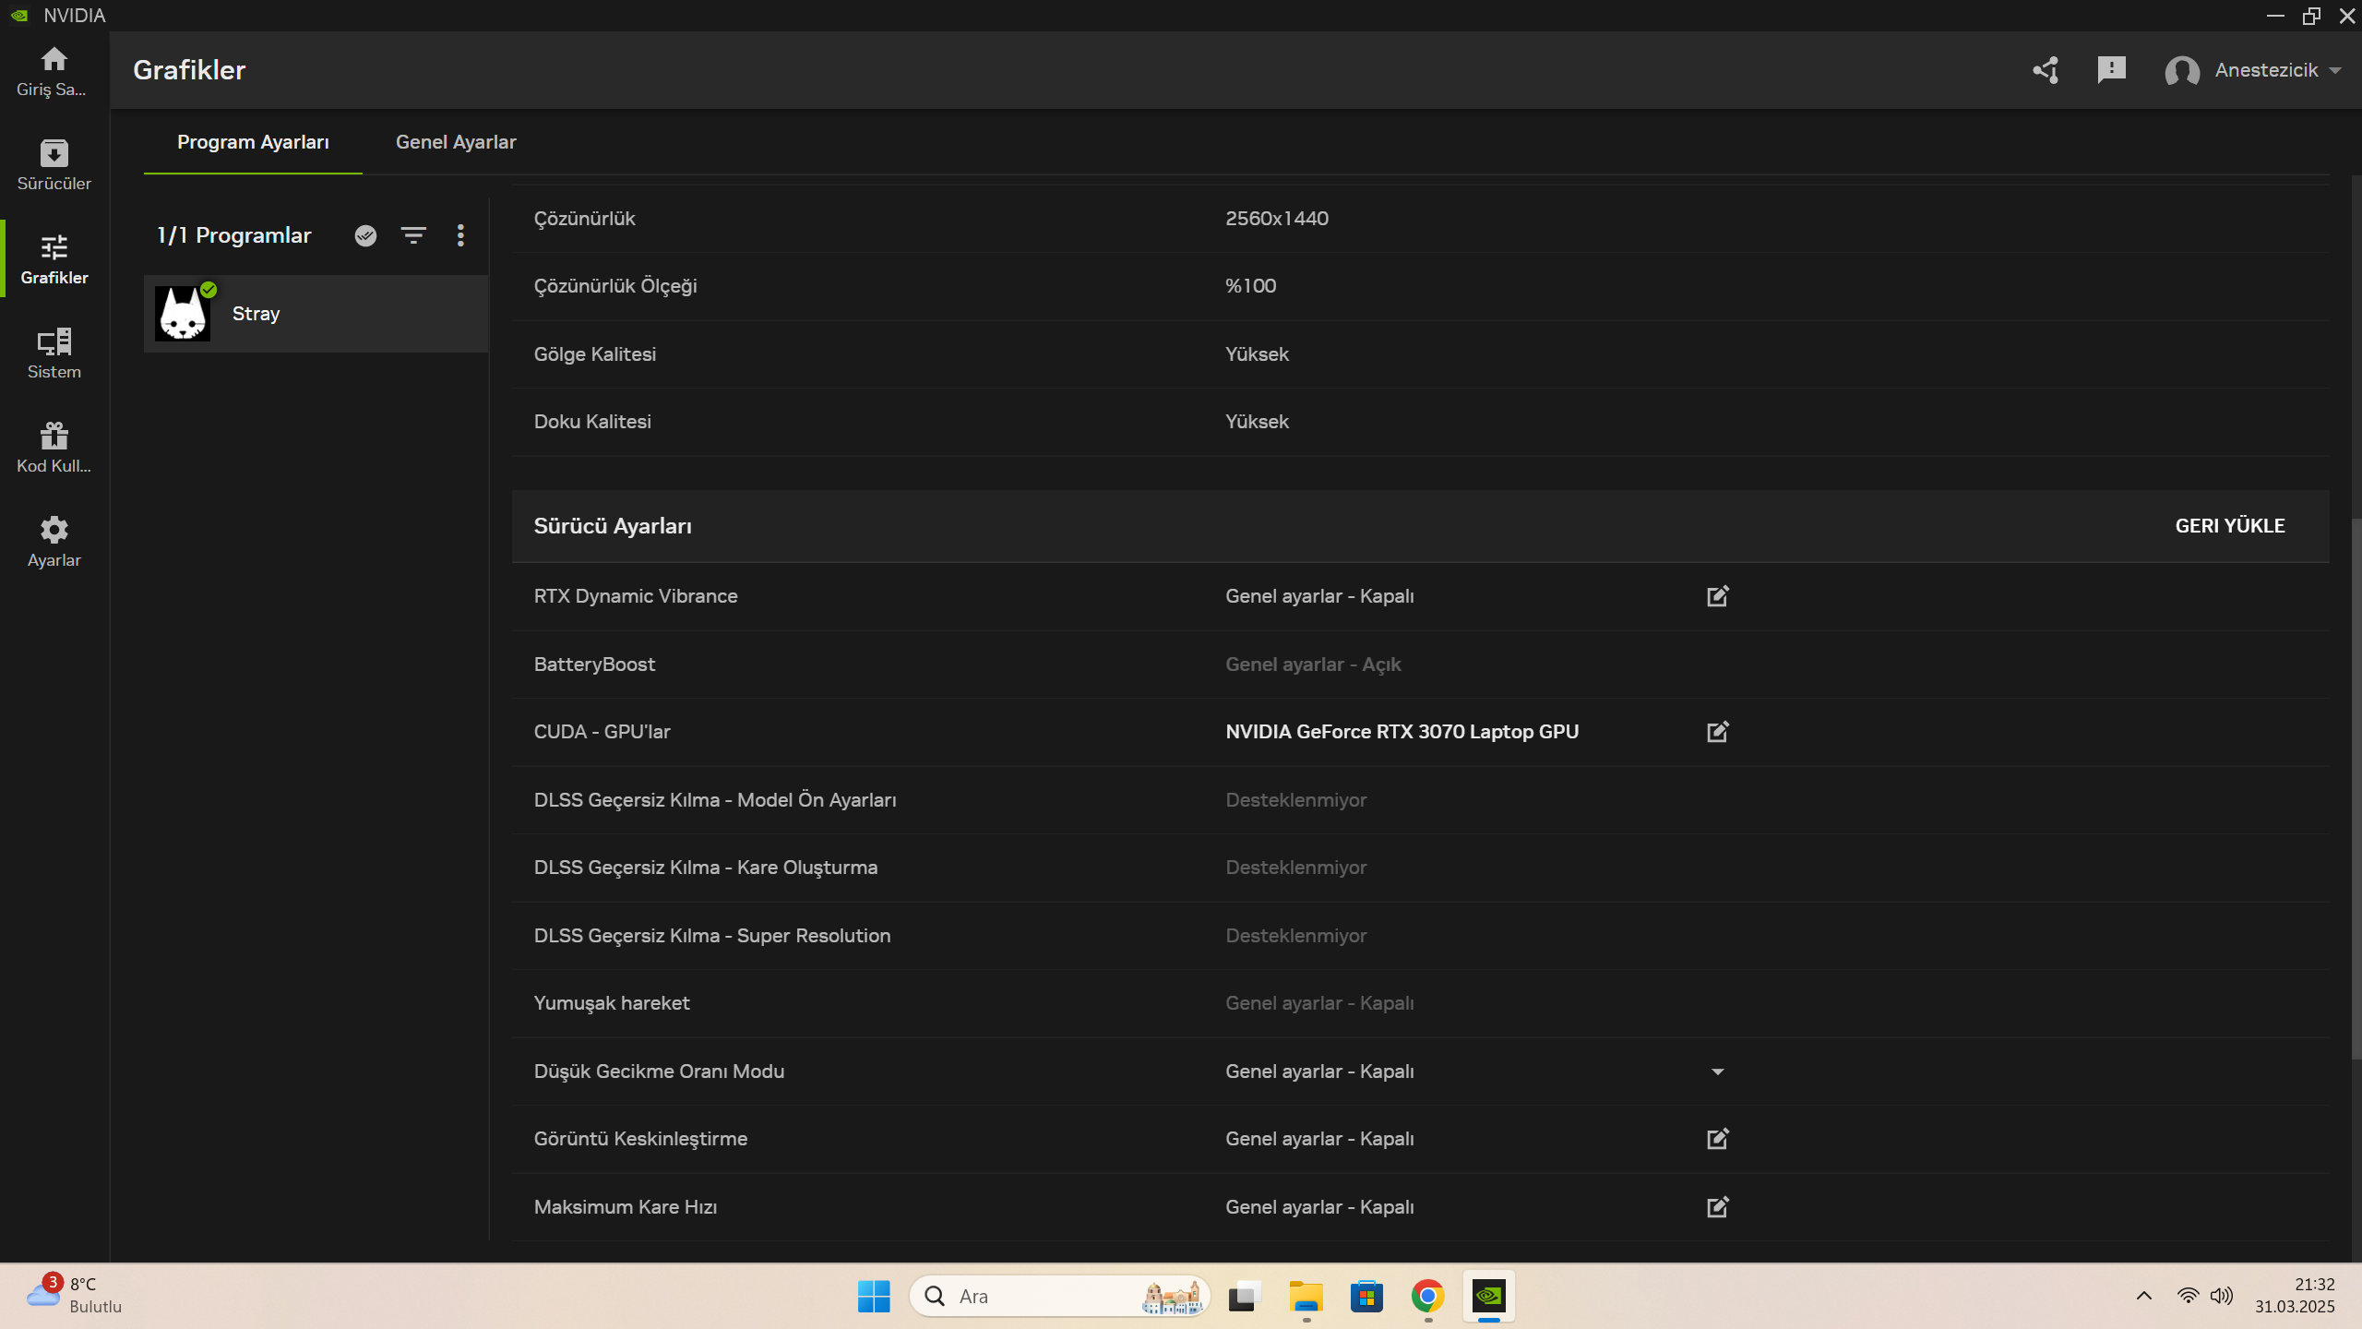
Task: Open Microsoft Store from taskbar
Action: [x=1366, y=1297]
